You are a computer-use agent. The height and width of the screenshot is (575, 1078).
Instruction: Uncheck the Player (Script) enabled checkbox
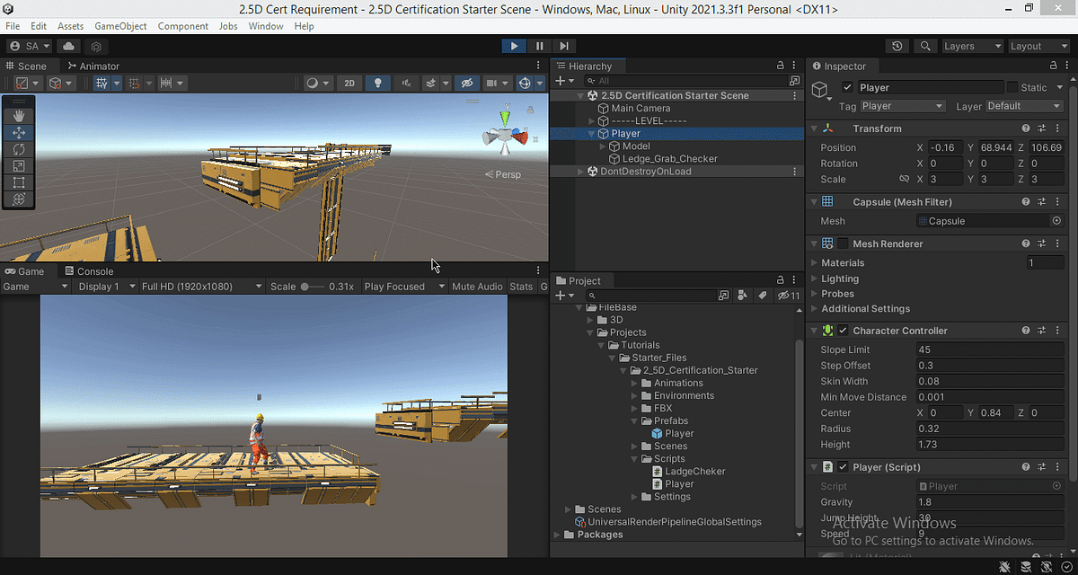tap(844, 466)
